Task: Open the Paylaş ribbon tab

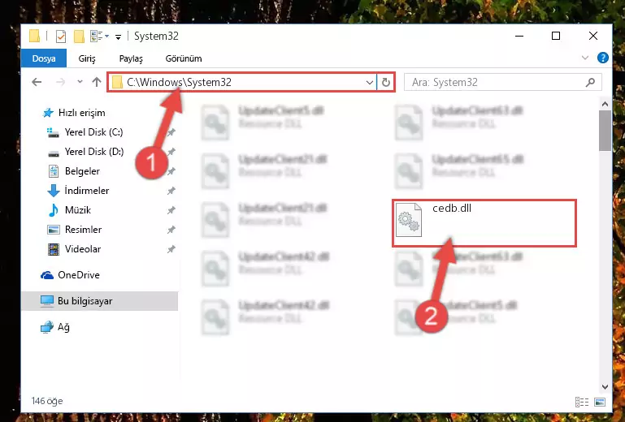Action: (131, 58)
